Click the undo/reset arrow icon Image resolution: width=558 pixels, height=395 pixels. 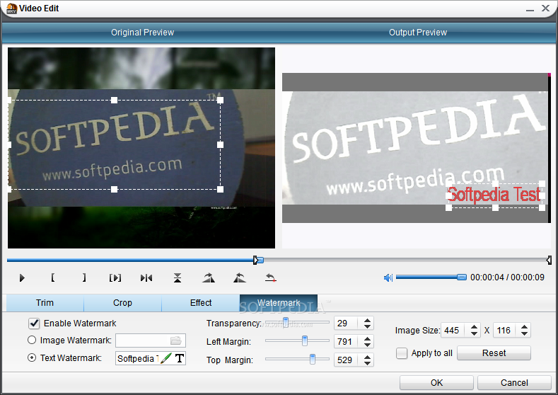tap(271, 277)
